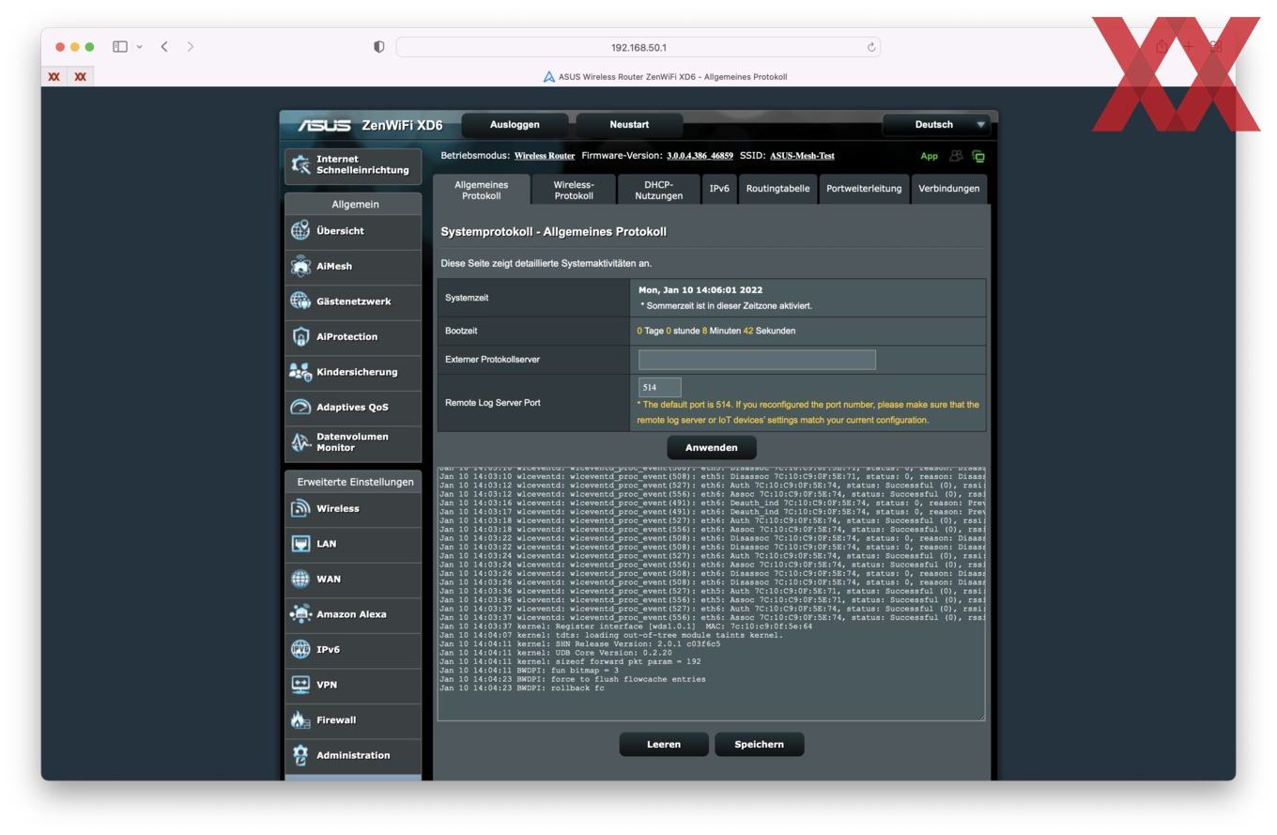Reload the page with refresh icon

[871, 47]
